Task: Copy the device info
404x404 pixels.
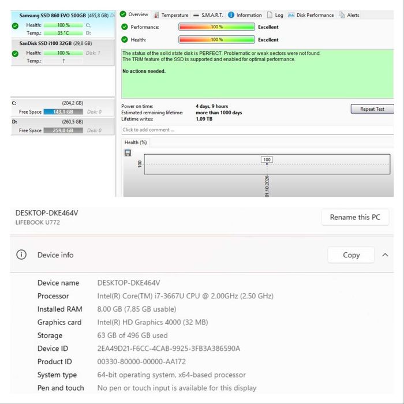Action: (351, 255)
